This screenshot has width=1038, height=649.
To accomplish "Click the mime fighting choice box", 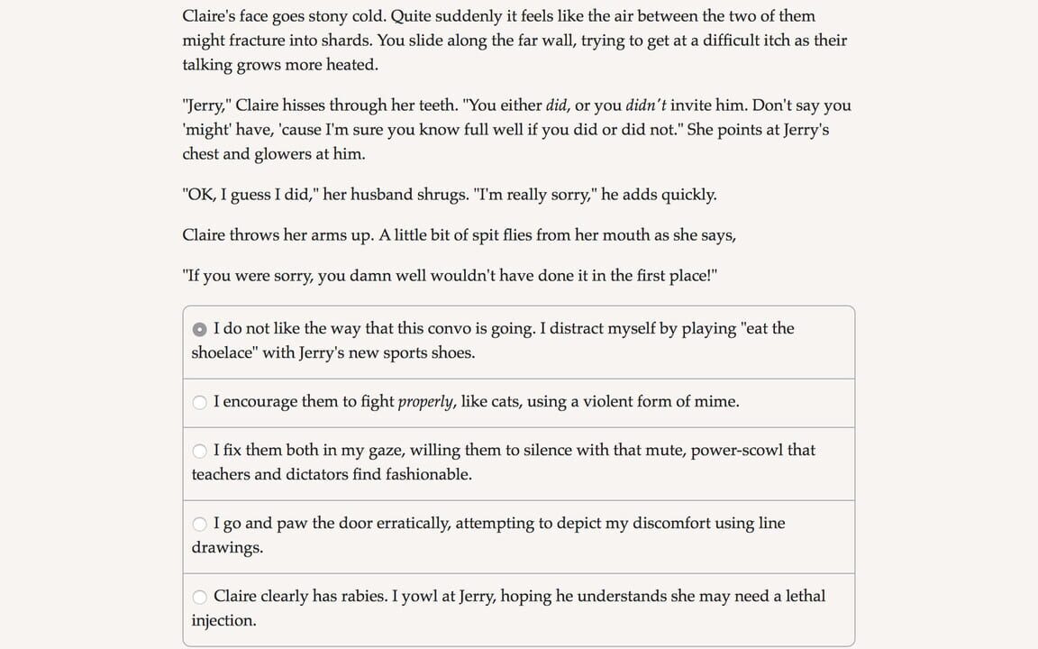I will (x=518, y=401).
